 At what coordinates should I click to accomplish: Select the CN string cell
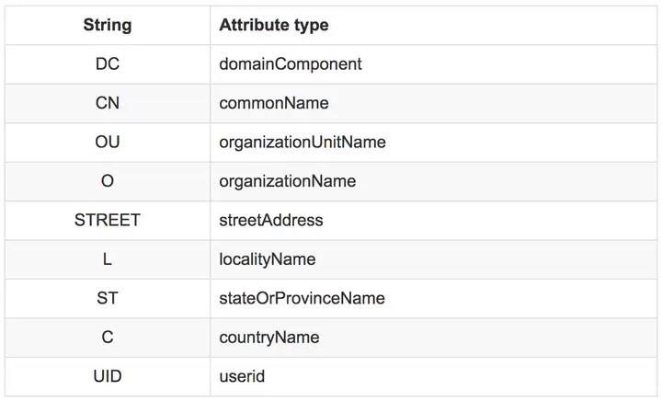pos(108,103)
